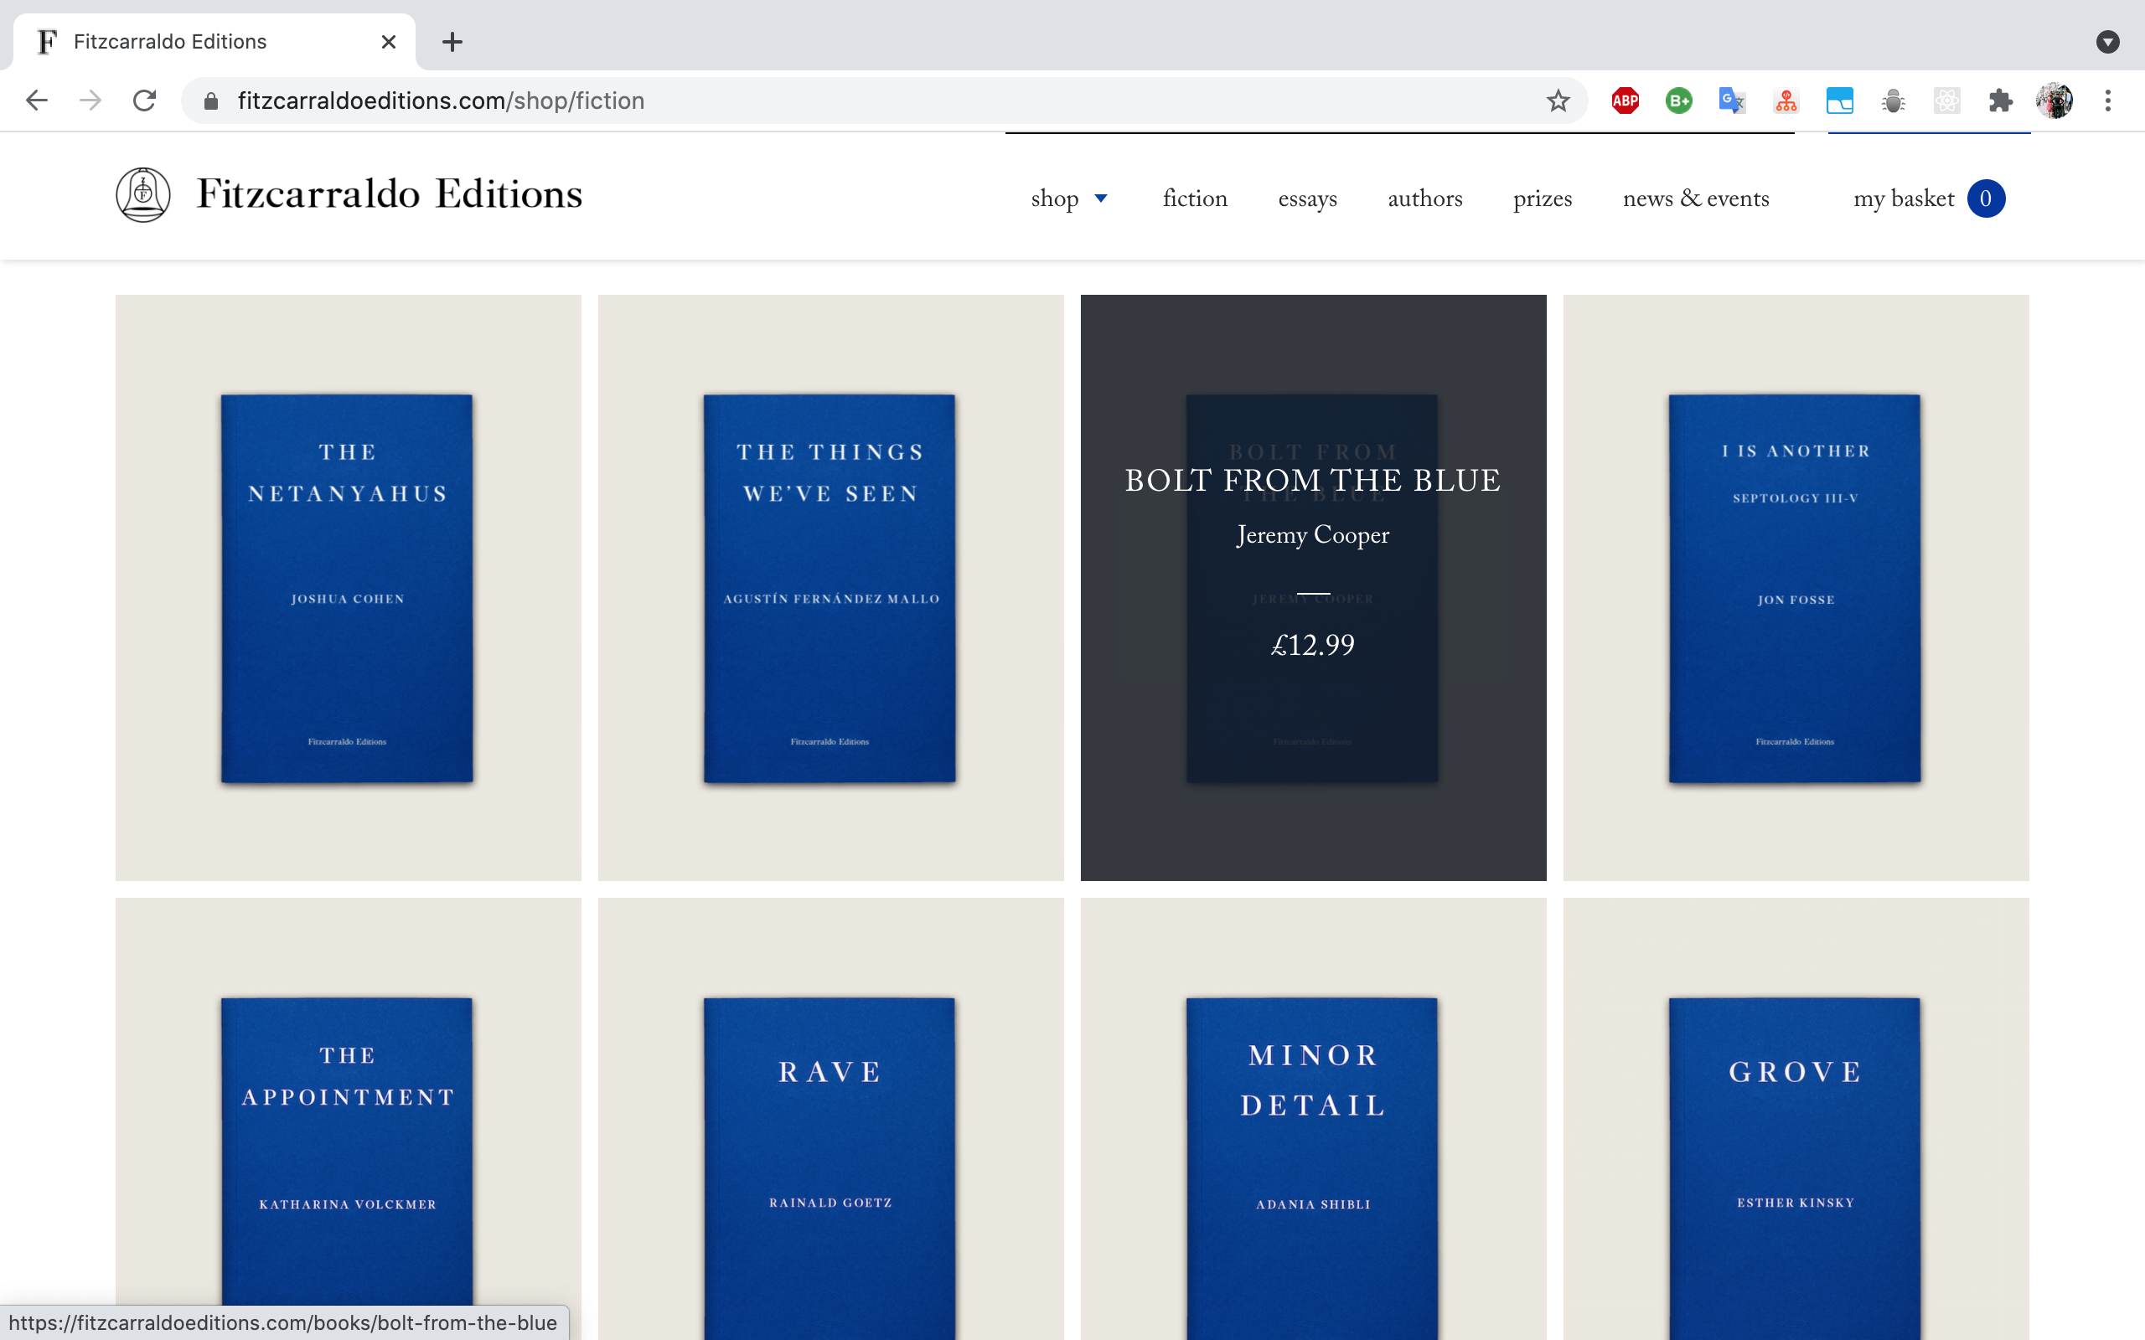
Task: Click the padlock site security icon
Action: [211, 100]
